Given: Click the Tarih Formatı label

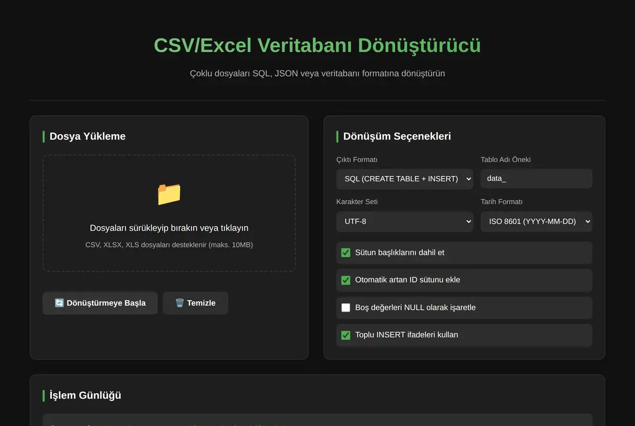Looking at the screenshot, I should (x=502, y=202).
